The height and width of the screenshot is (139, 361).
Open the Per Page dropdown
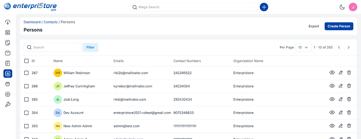[304, 47]
